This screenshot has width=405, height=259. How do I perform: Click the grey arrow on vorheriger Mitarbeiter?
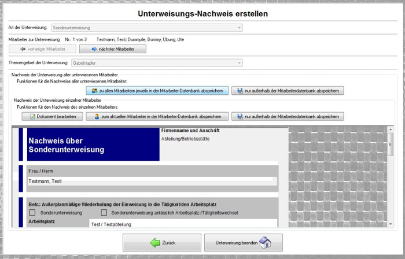(x=23, y=49)
